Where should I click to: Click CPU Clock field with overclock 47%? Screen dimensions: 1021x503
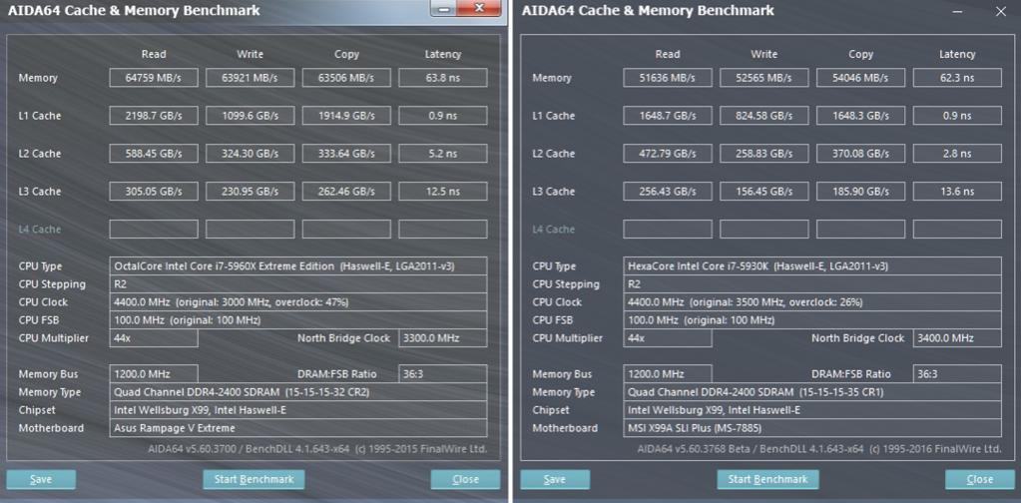pyautogui.click(x=298, y=302)
